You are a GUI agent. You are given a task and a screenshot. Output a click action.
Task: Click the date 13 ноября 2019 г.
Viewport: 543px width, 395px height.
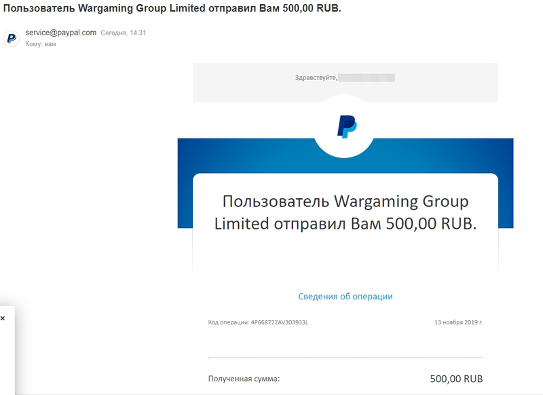click(x=459, y=322)
